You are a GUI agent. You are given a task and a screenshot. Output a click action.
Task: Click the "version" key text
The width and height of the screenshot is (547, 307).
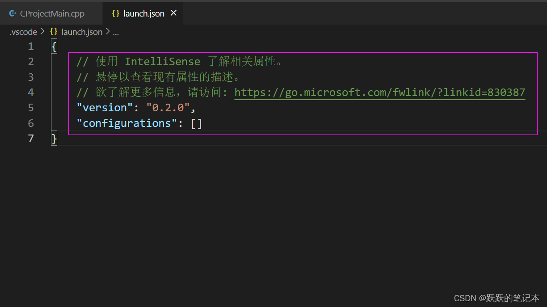[x=105, y=108]
